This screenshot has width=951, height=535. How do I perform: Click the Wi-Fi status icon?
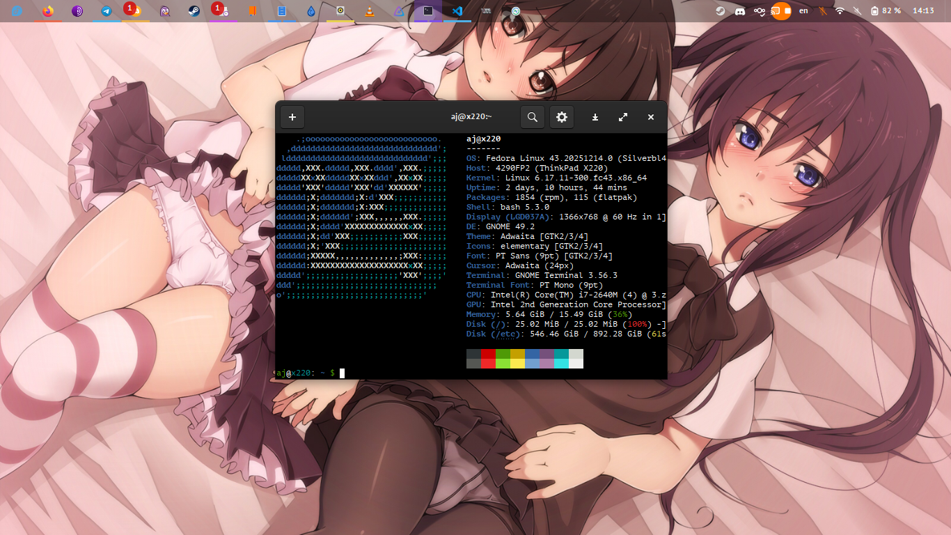coord(840,11)
